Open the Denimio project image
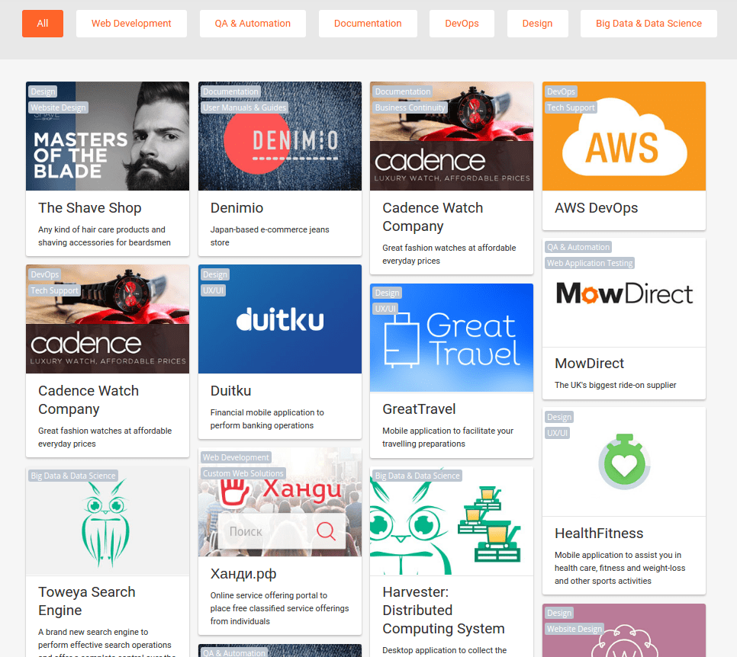 coord(280,136)
